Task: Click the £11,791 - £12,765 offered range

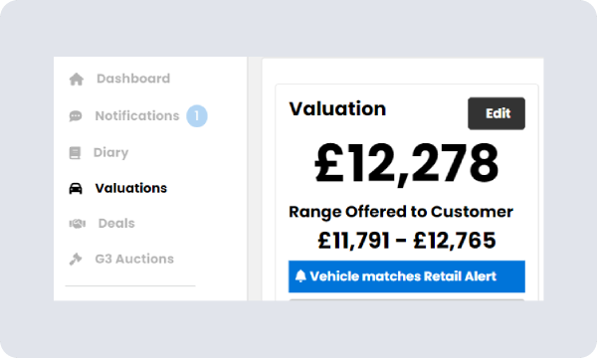Action: pyautogui.click(x=407, y=241)
